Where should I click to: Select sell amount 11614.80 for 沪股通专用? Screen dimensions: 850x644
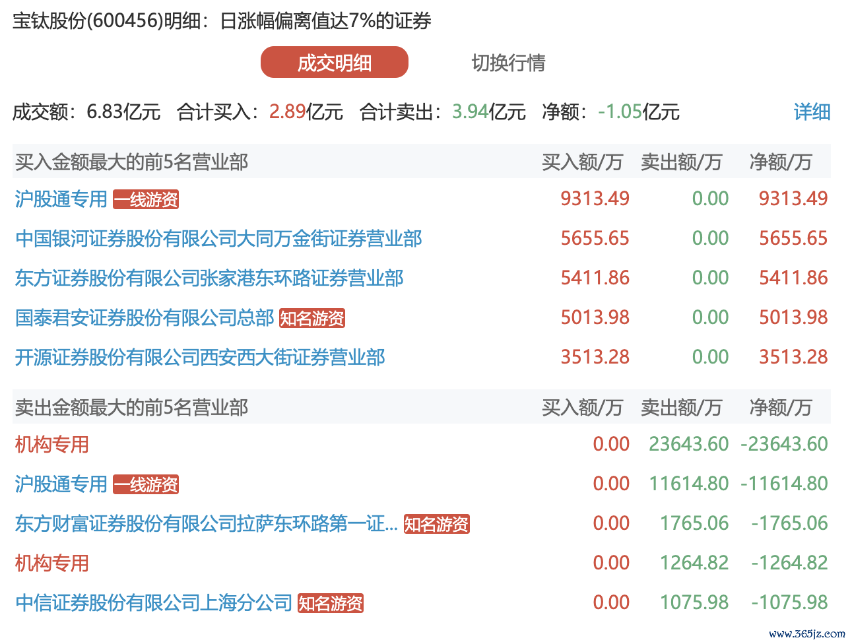689,484
